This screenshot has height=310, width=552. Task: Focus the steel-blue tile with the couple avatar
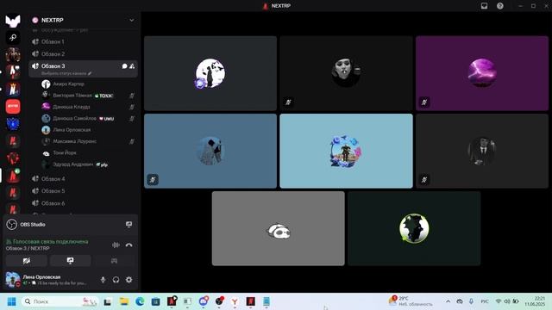pos(210,151)
